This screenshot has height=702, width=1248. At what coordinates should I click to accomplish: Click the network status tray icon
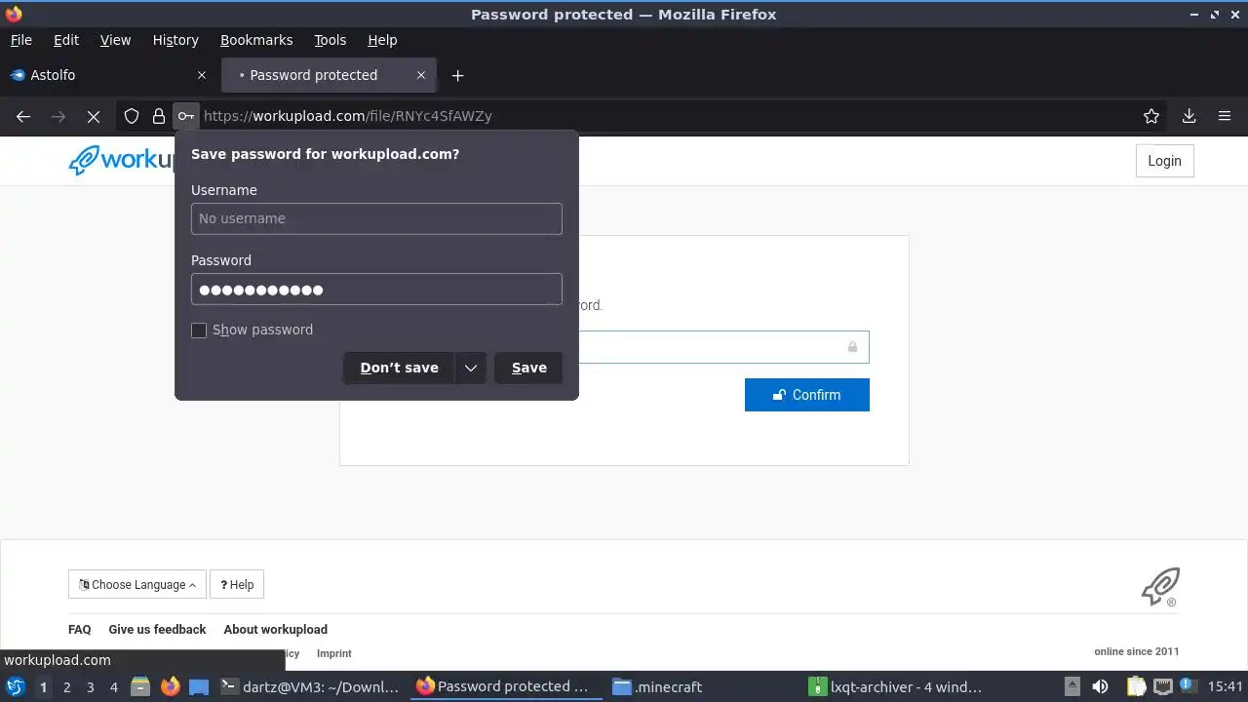pyautogui.click(x=1163, y=686)
